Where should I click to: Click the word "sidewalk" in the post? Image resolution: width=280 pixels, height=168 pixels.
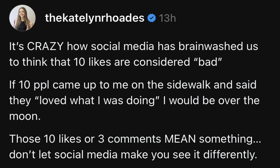[x=189, y=85]
